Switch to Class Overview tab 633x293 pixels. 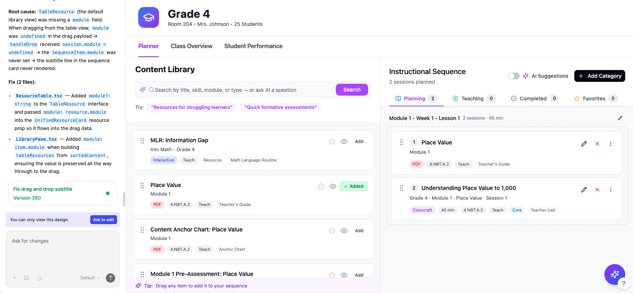pyautogui.click(x=192, y=46)
